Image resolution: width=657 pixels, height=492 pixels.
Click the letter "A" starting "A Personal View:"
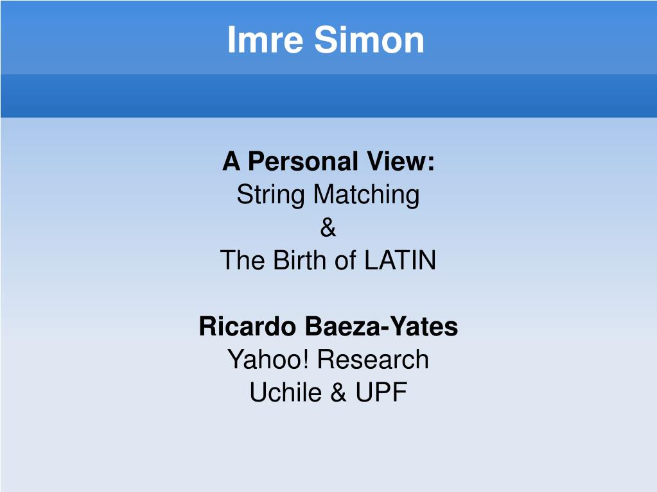pyautogui.click(x=231, y=162)
